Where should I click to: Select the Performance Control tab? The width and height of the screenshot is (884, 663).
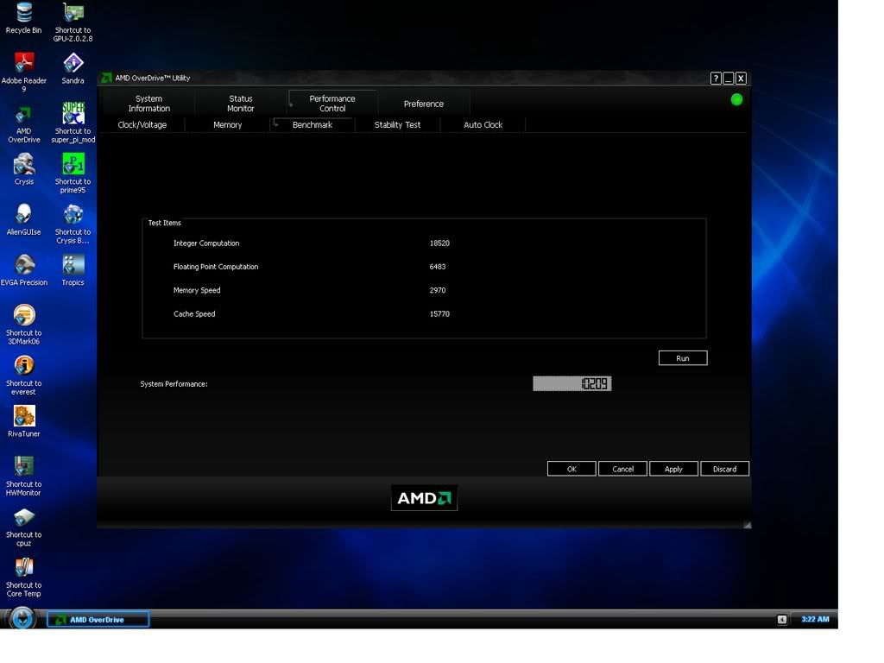tap(332, 104)
